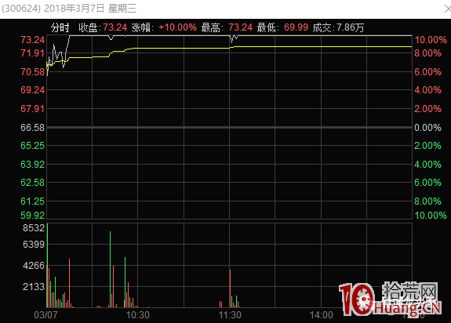
Task: Click the 8532 volume axis label
Action: point(34,228)
